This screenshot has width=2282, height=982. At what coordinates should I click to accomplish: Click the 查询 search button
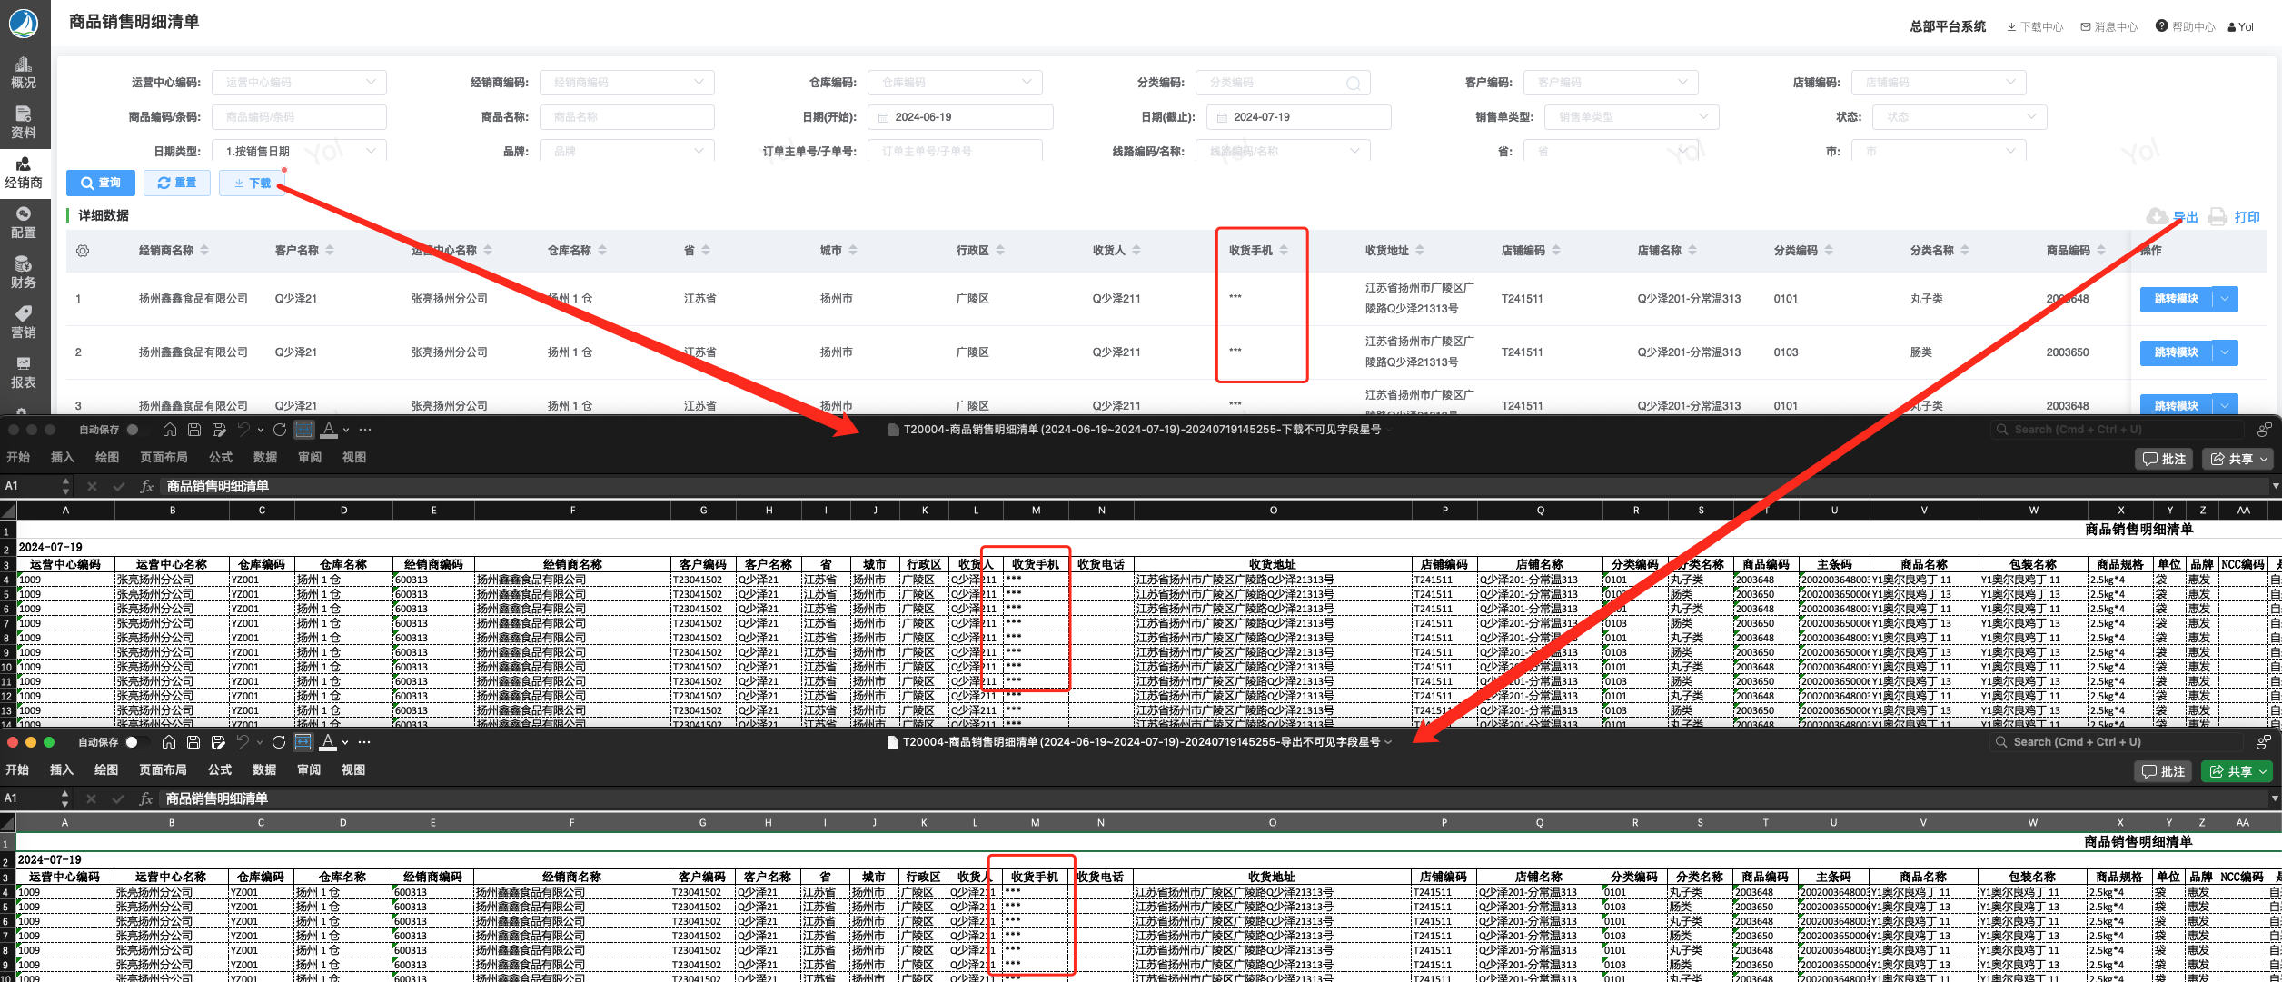click(x=101, y=183)
